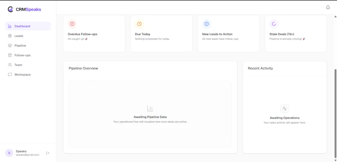Click the 'Awaiting Pipeline Data' label

click(x=150, y=117)
